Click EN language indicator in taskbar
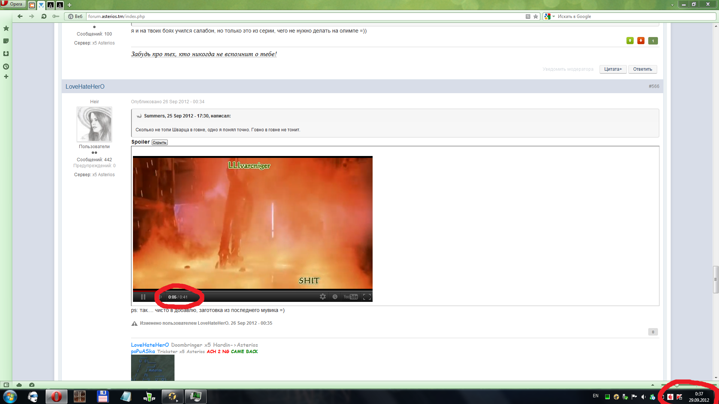Image resolution: width=719 pixels, height=404 pixels. pyautogui.click(x=595, y=396)
